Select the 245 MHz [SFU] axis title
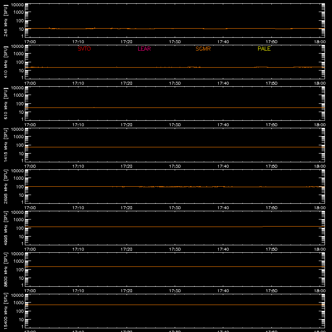The height and width of the screenshot is (332, 332). click(5, 20)
